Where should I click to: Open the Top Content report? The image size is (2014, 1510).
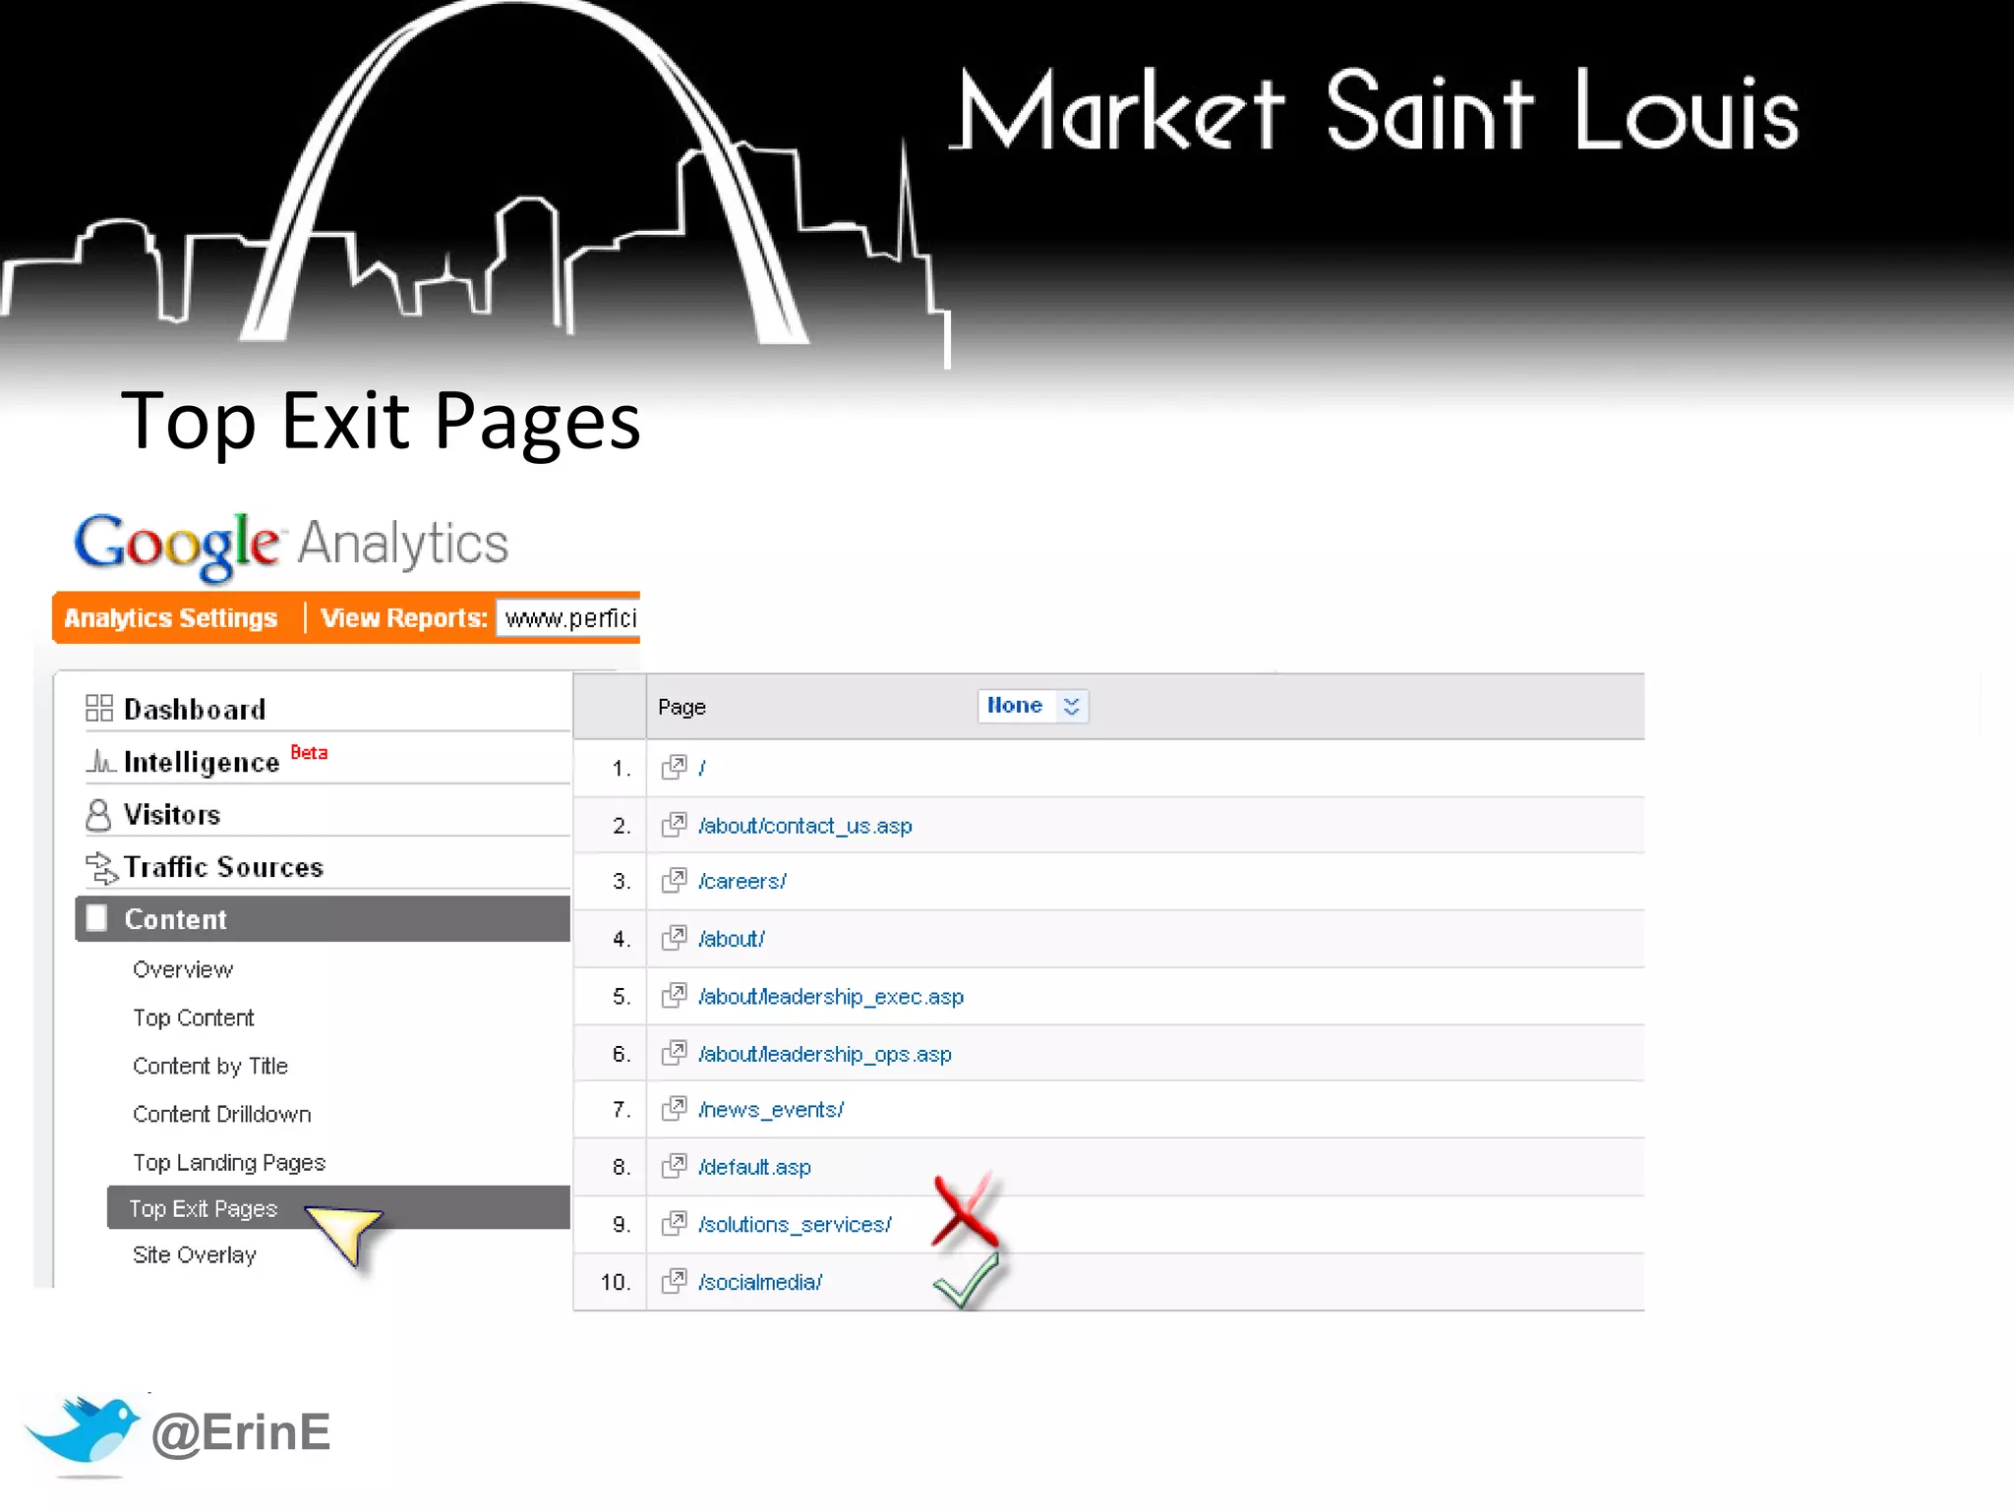194,1017
